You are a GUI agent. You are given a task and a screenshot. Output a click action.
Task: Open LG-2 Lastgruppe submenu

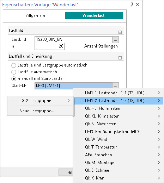coord(41,101)
